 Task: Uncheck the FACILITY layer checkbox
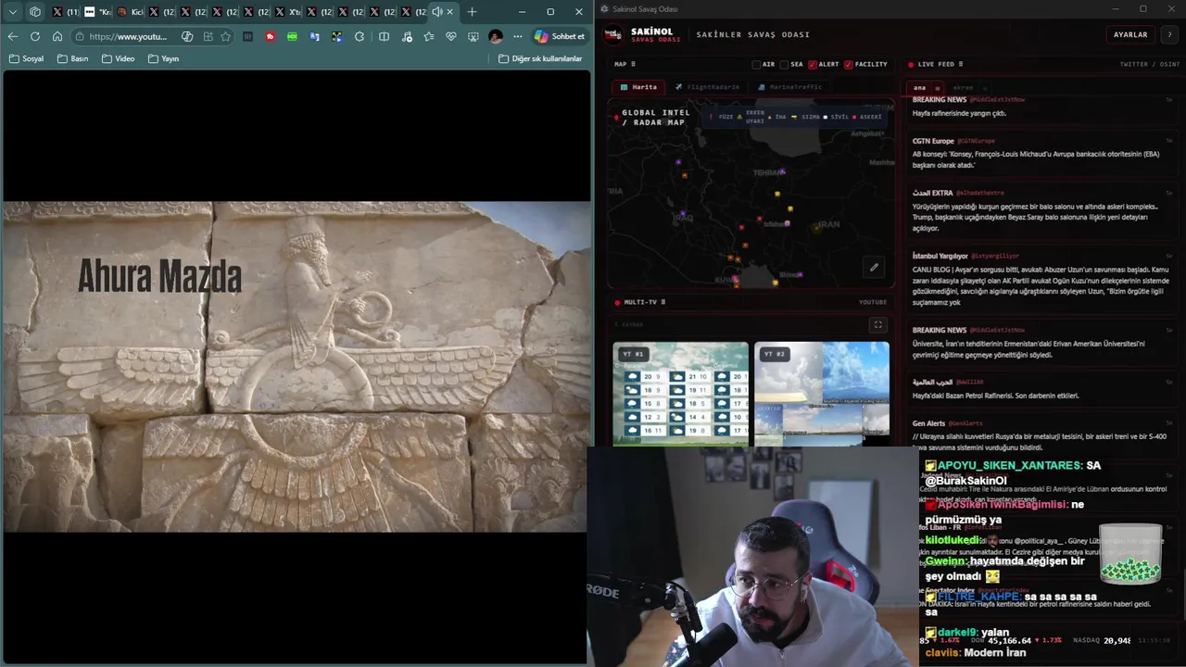coord(848,64)
